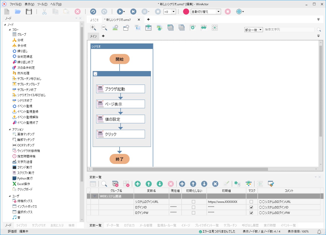The width and height of the screenshot is (326, 235).
Task: Open the 部分一致 search mode dropdown
Action: coord(260,30)
